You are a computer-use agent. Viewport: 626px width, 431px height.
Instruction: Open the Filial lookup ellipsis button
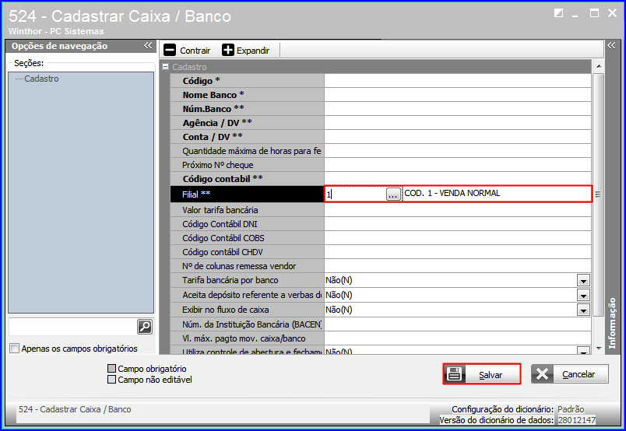393,194
